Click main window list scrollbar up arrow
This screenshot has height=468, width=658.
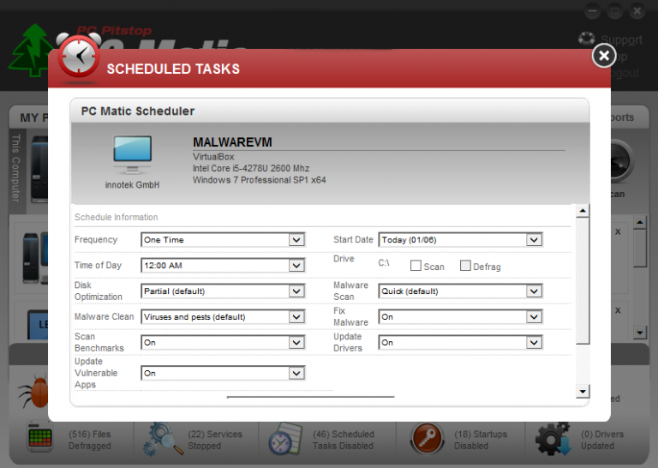coord(639,222)
